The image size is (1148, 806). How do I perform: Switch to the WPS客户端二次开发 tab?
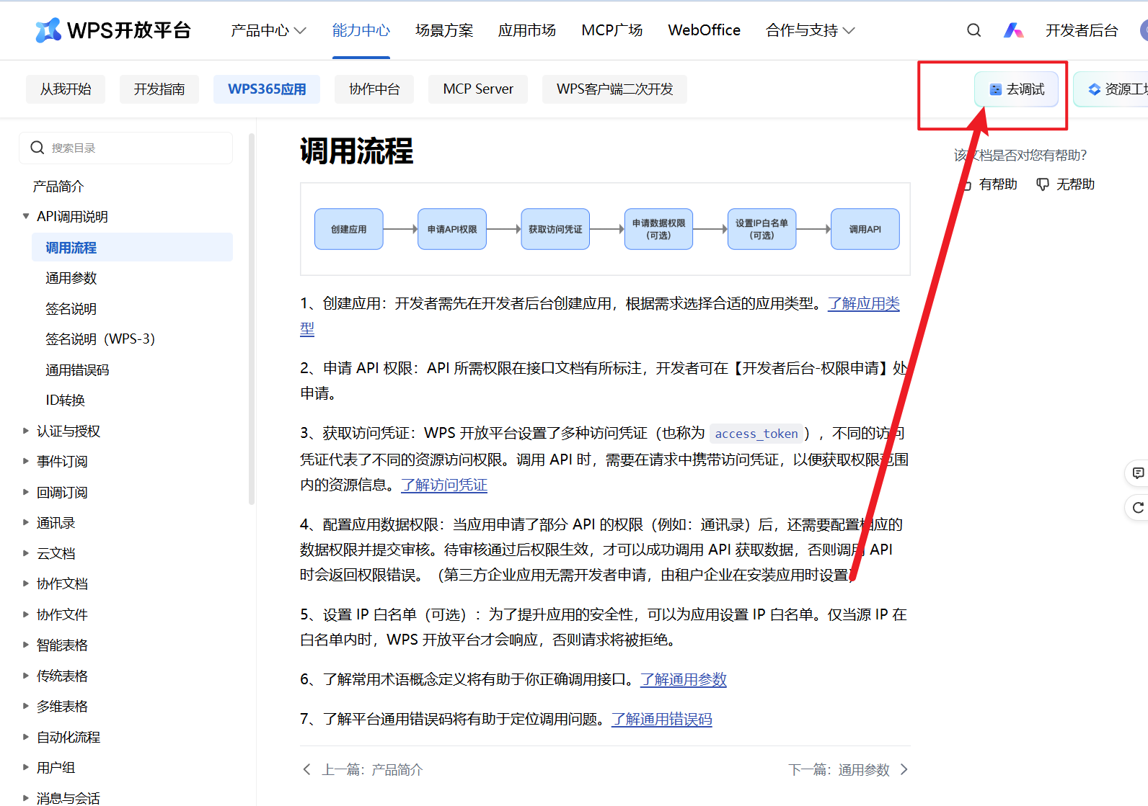tap(614, 89)
